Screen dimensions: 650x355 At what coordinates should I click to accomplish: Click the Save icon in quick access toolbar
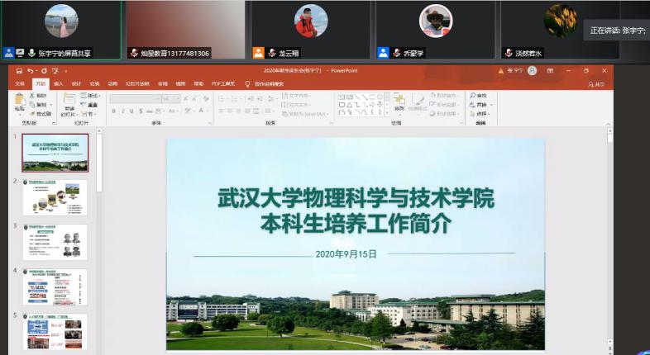coord(19,71)
